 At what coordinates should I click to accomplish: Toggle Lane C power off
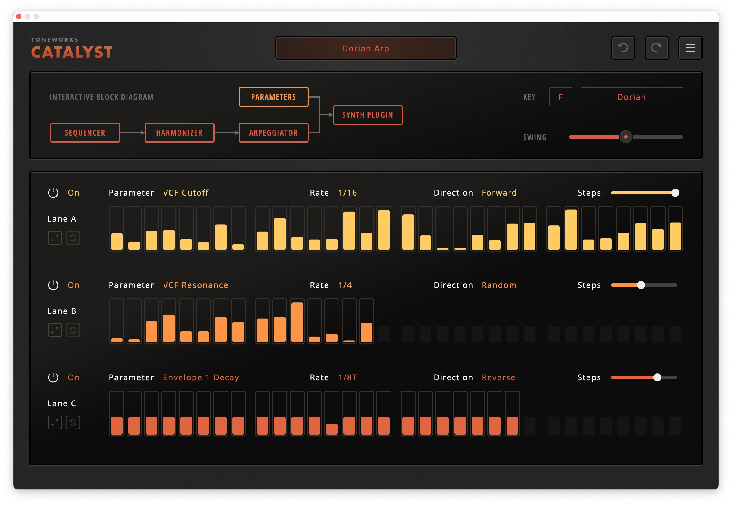tap(53, 377)
